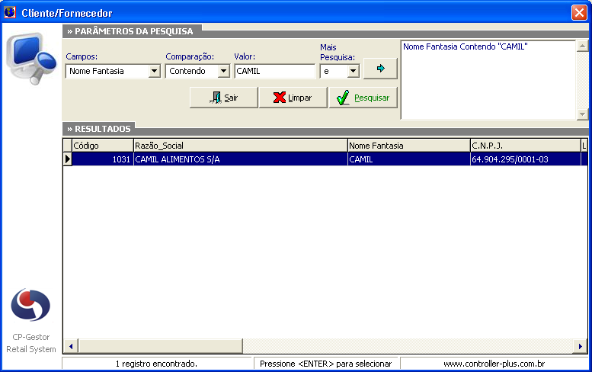The height and width of the screenshot is (372, 592).
Task: Click the CP-Gestor Retail System label
Action: click(31, 343)
